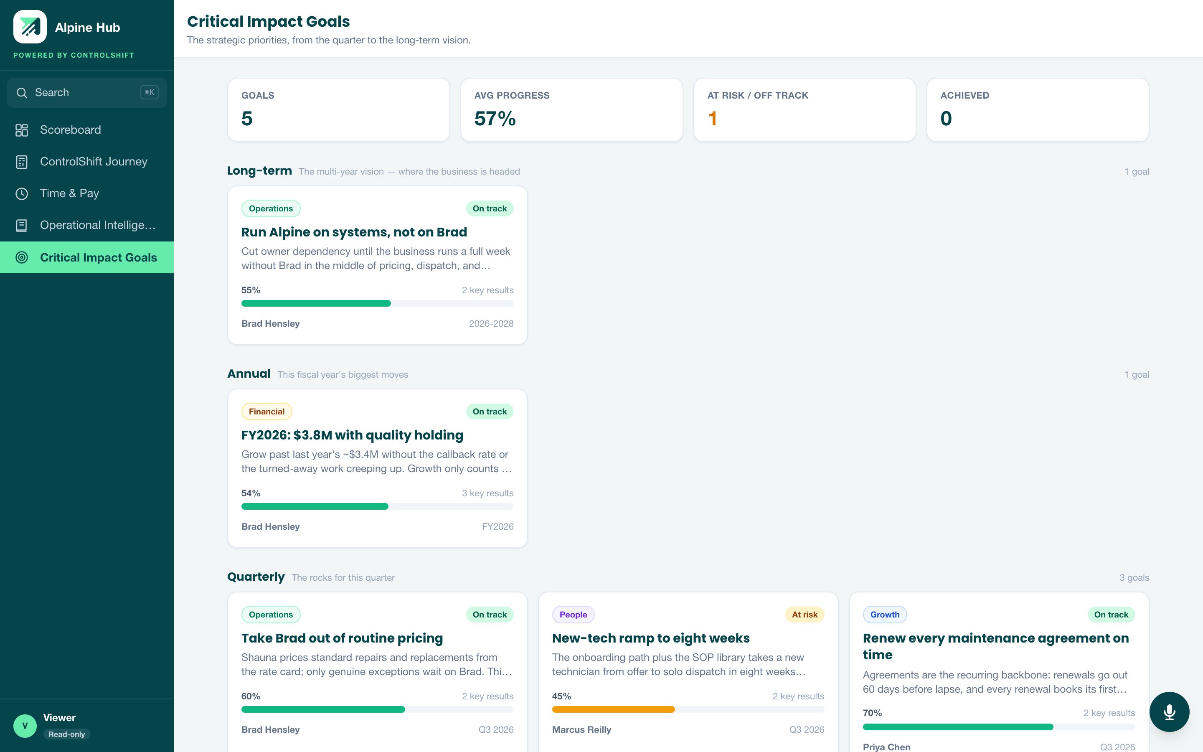Click the ⌘K shortcut badge
The width and height of the screenshot is (1203, 752).
[149, 92]
